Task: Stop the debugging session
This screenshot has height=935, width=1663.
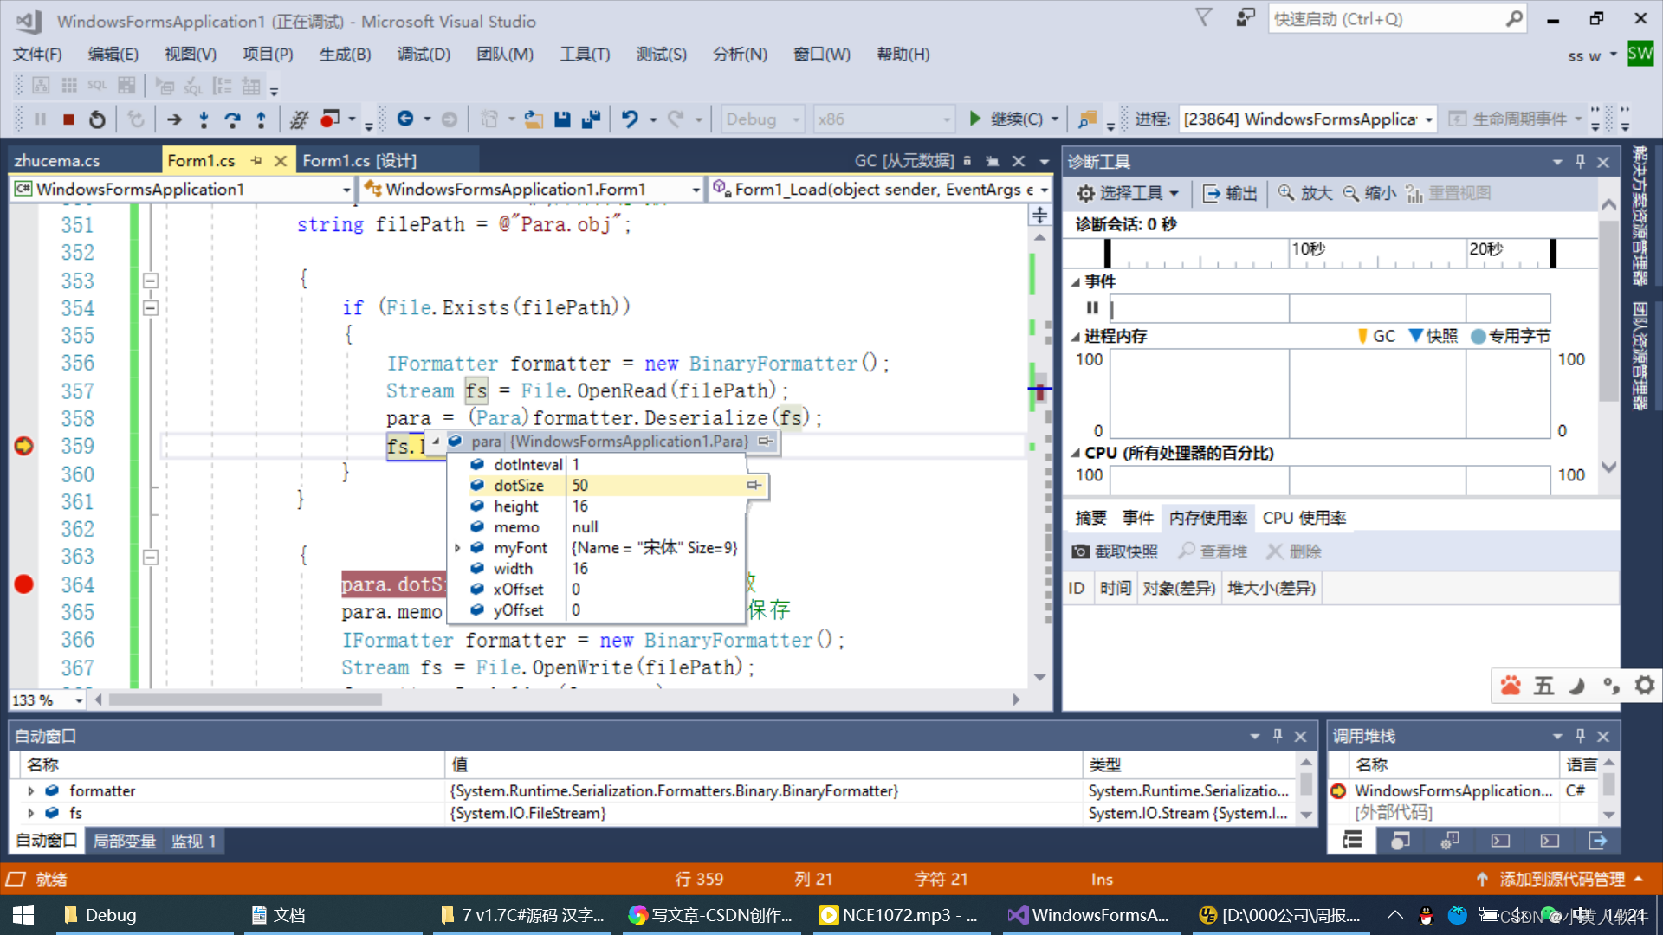Action: coord(68,119)
